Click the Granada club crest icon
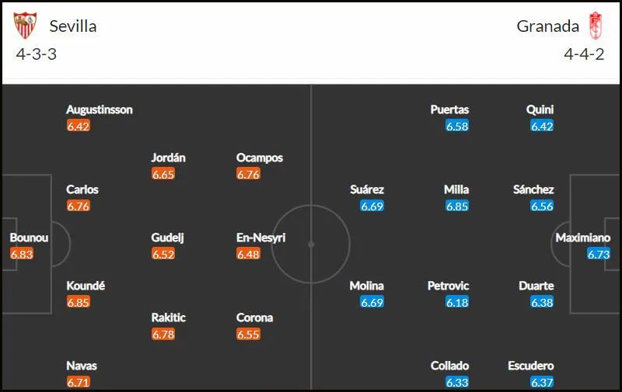 click(595, 26)
